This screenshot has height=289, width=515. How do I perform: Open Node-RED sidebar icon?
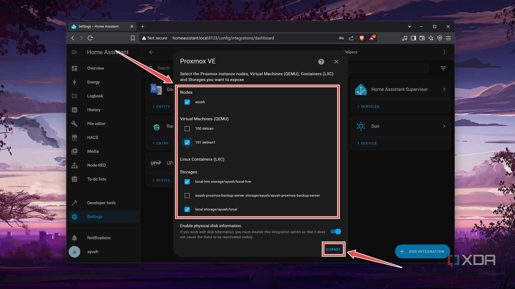point(74,165)
